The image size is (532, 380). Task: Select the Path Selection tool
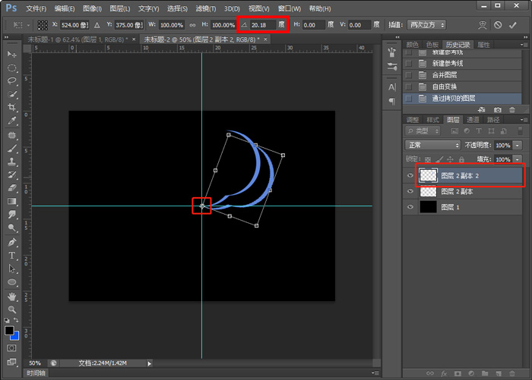12,269
